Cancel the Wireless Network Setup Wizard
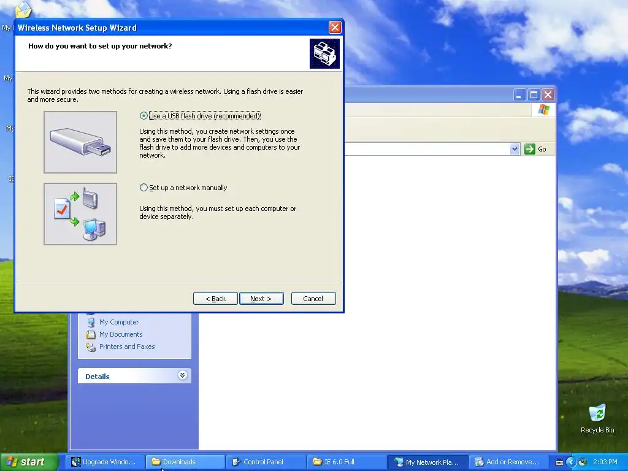628x471 pixels. click(313, 299)
